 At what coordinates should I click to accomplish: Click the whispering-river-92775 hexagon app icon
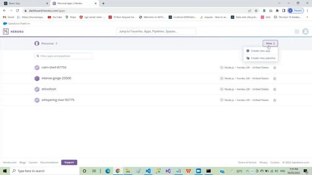[37, 100]
